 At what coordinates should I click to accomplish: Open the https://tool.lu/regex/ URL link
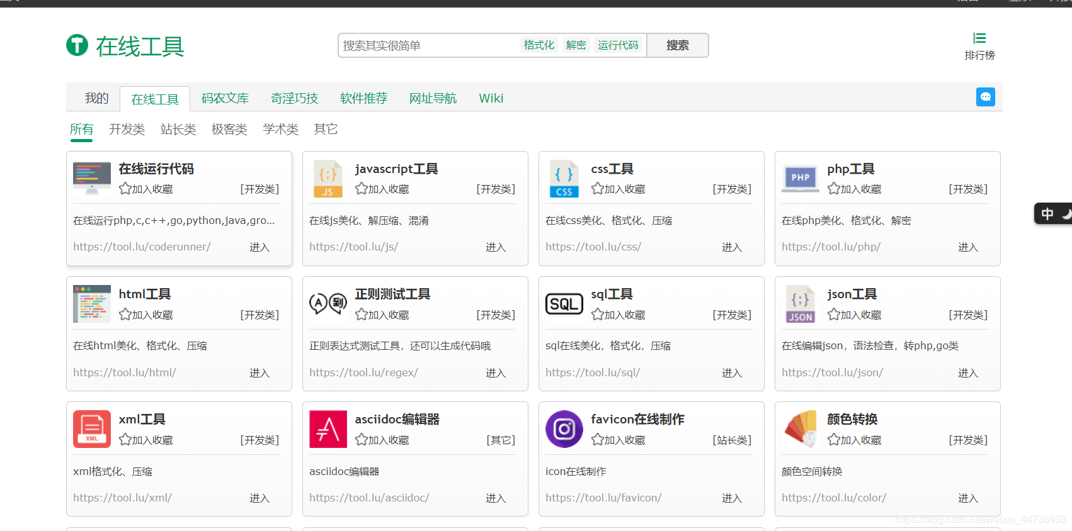[x=363, y=372]
